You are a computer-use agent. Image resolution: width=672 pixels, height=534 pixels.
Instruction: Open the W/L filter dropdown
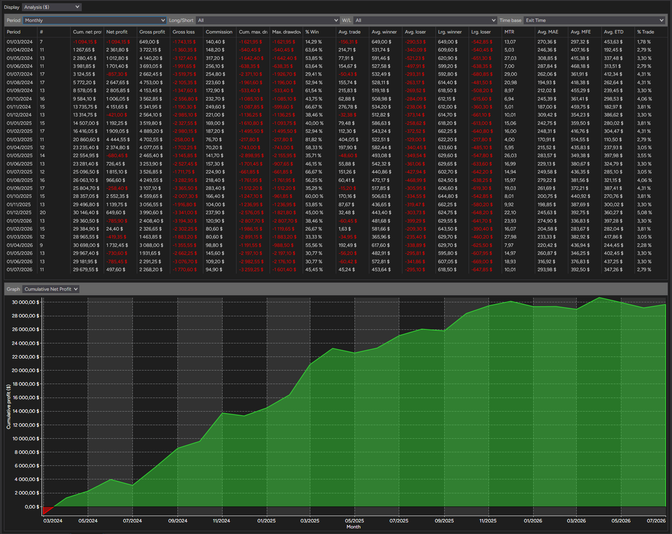click(x=425, y=20)
